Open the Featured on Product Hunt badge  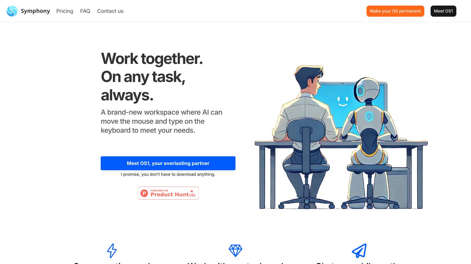tap(168, 193)
